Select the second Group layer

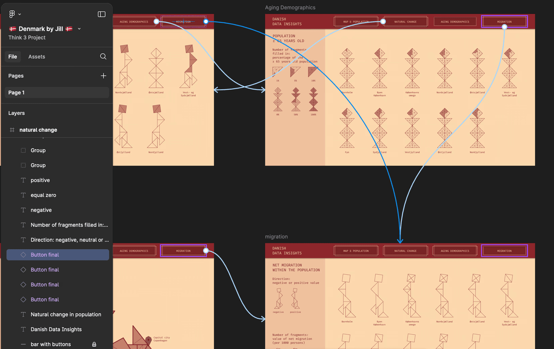(58, 165)
